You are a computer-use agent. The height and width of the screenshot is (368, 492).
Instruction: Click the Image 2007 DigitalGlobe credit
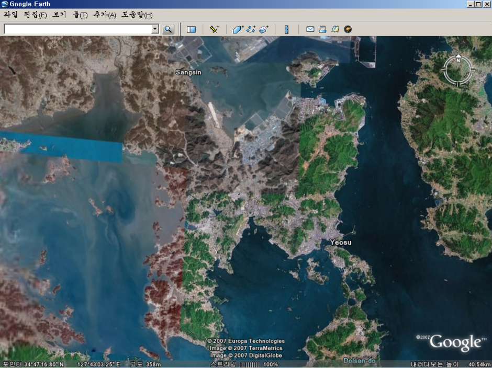pyautogui.click(x=246, y=355)
